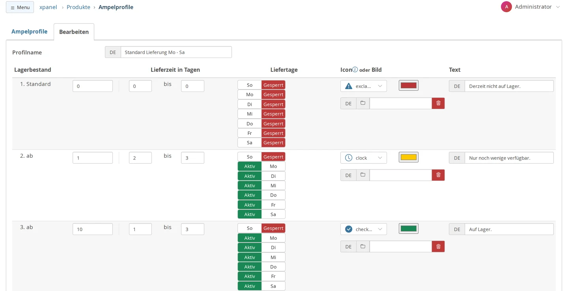
Task: Delete image in the Standard row via trash icon
Action: point(438,103)
